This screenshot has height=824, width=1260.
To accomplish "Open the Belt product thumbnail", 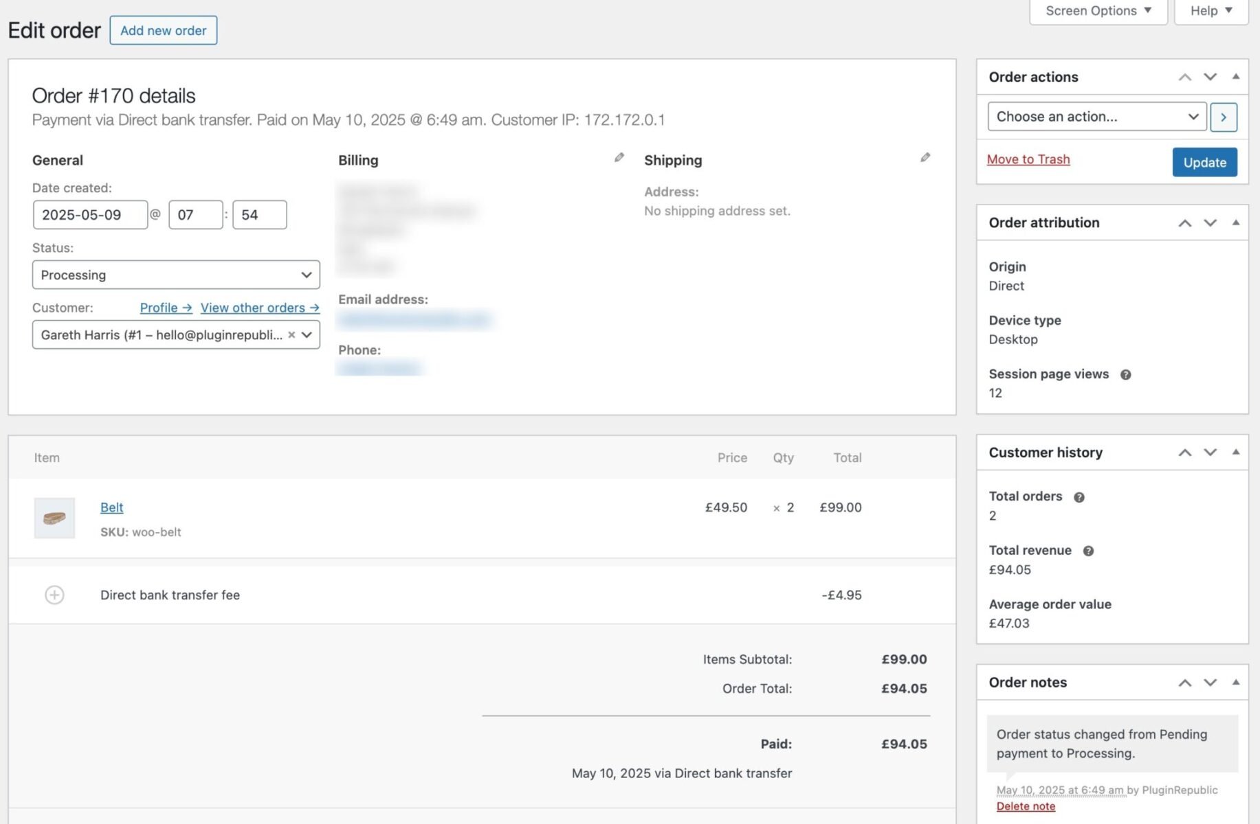I will [x=55, y=518].
